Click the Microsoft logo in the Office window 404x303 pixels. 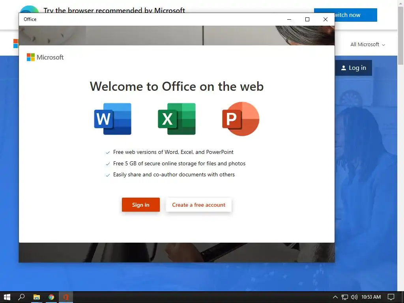[45, 57]
